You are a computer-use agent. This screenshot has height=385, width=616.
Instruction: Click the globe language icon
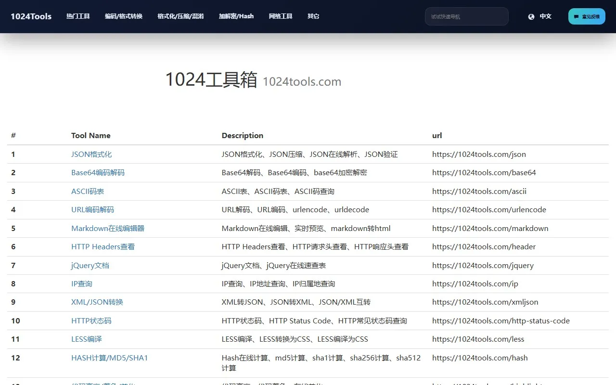pos(531,16)
